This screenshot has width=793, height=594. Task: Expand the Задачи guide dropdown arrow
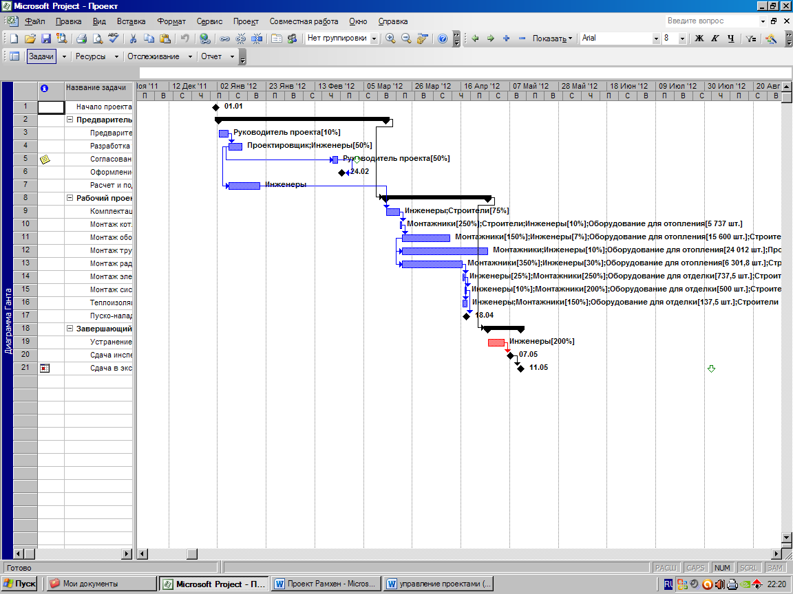[x=64, y=56]
